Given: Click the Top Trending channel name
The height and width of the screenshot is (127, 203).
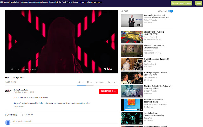Looking at the screenshot, I should (x=149, y=64).
